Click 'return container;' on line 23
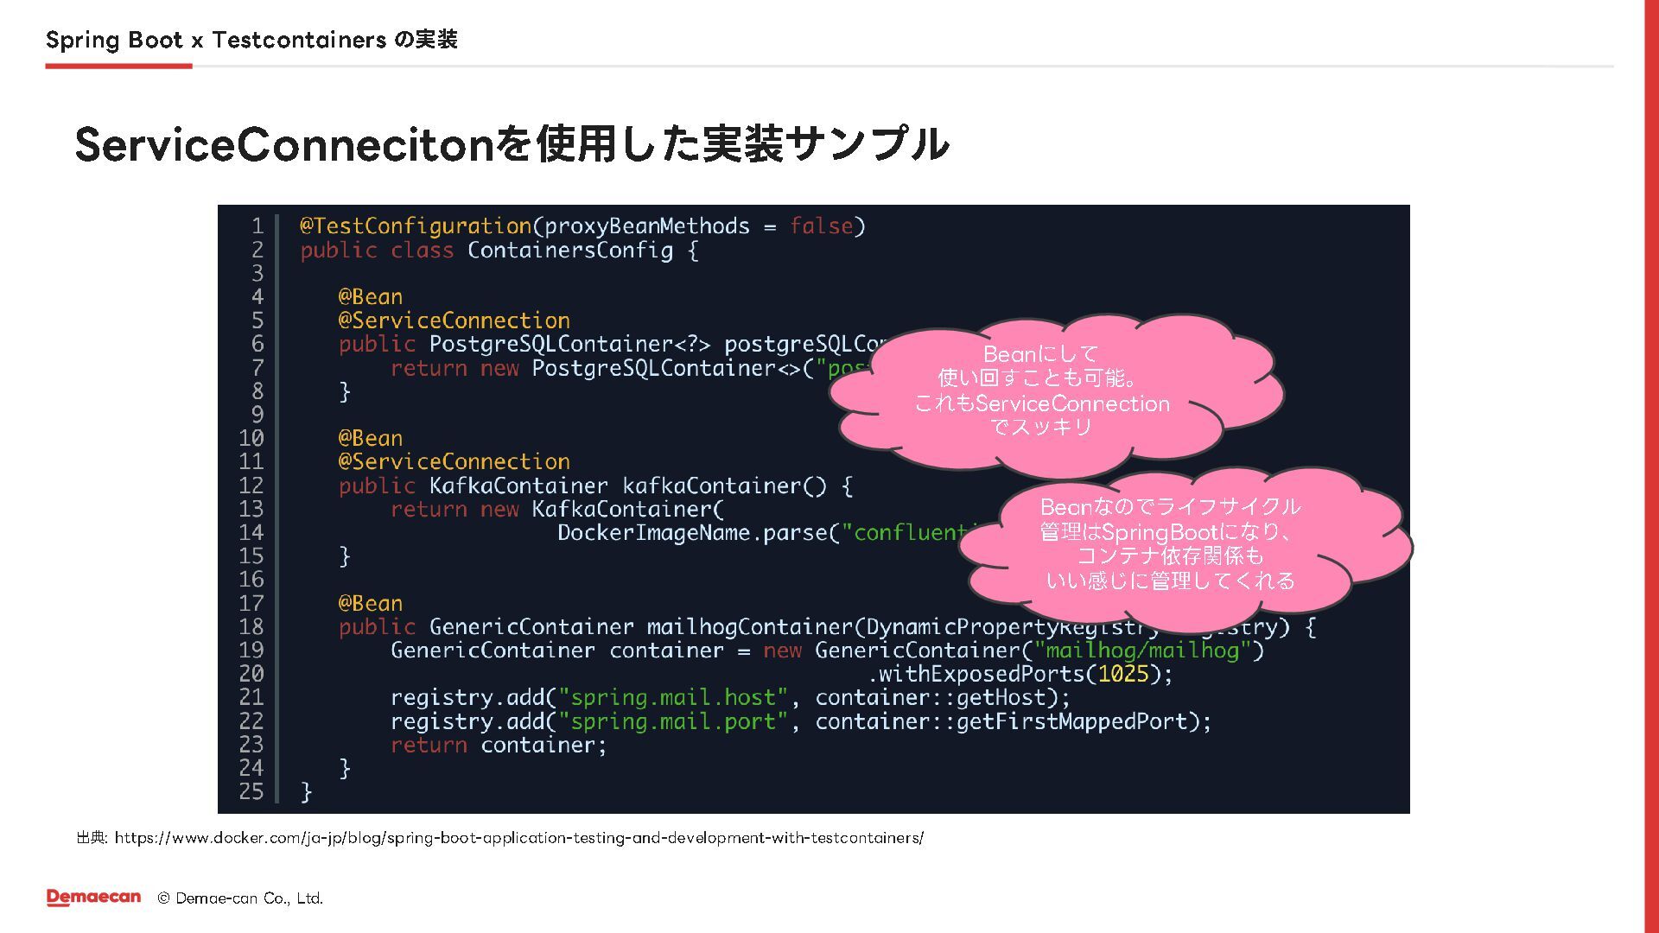Screen dimensions: 1659x933 click(499, 746)
